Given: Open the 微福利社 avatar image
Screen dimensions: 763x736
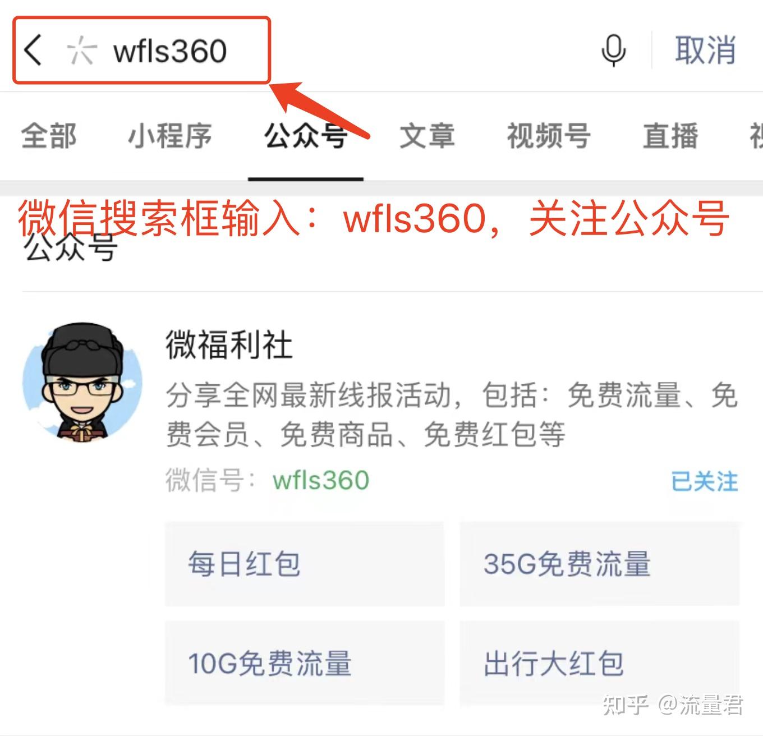Looking at the screenshot, I should coord(82,381).
